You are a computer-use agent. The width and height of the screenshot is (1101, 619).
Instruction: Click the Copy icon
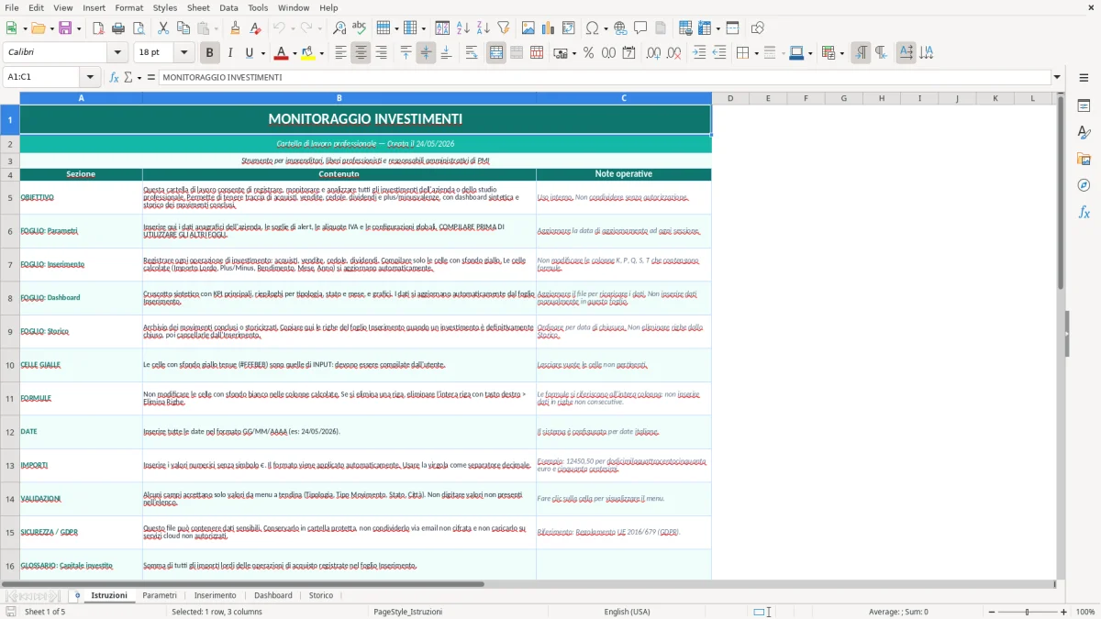pos(183,28)
